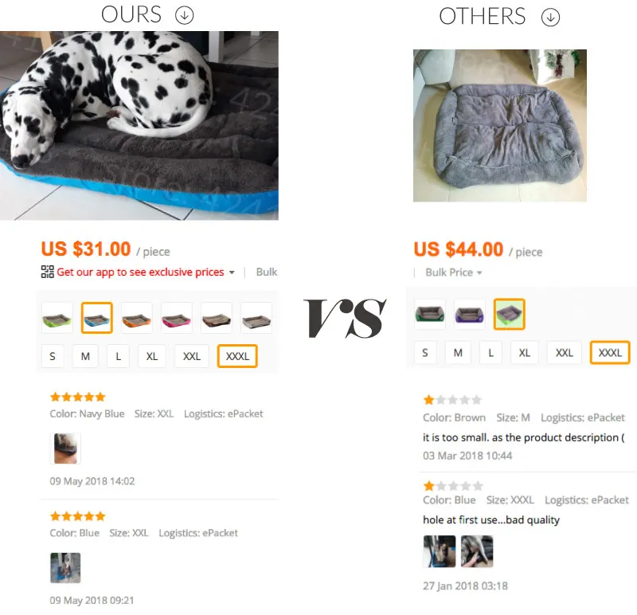Select size M under OTHERS
637x615 pixels.
click(x=458, y=352)
